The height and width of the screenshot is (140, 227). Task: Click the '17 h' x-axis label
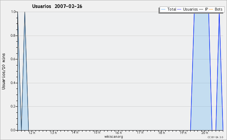pos(140,132)
